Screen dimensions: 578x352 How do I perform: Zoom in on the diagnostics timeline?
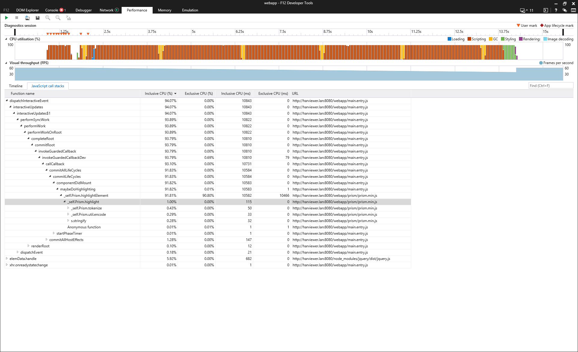tap(48, 18)
